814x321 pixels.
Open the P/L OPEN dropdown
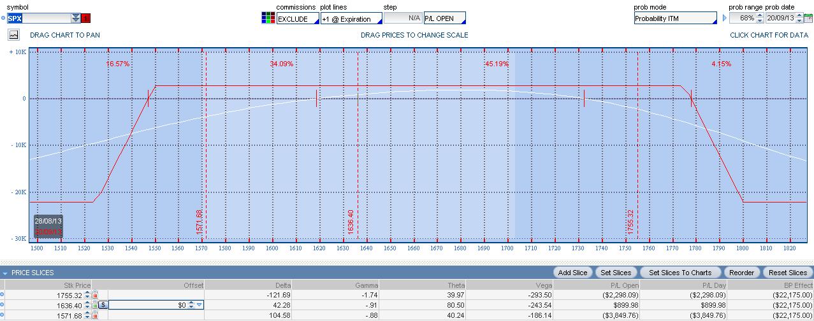coord(445,18)
